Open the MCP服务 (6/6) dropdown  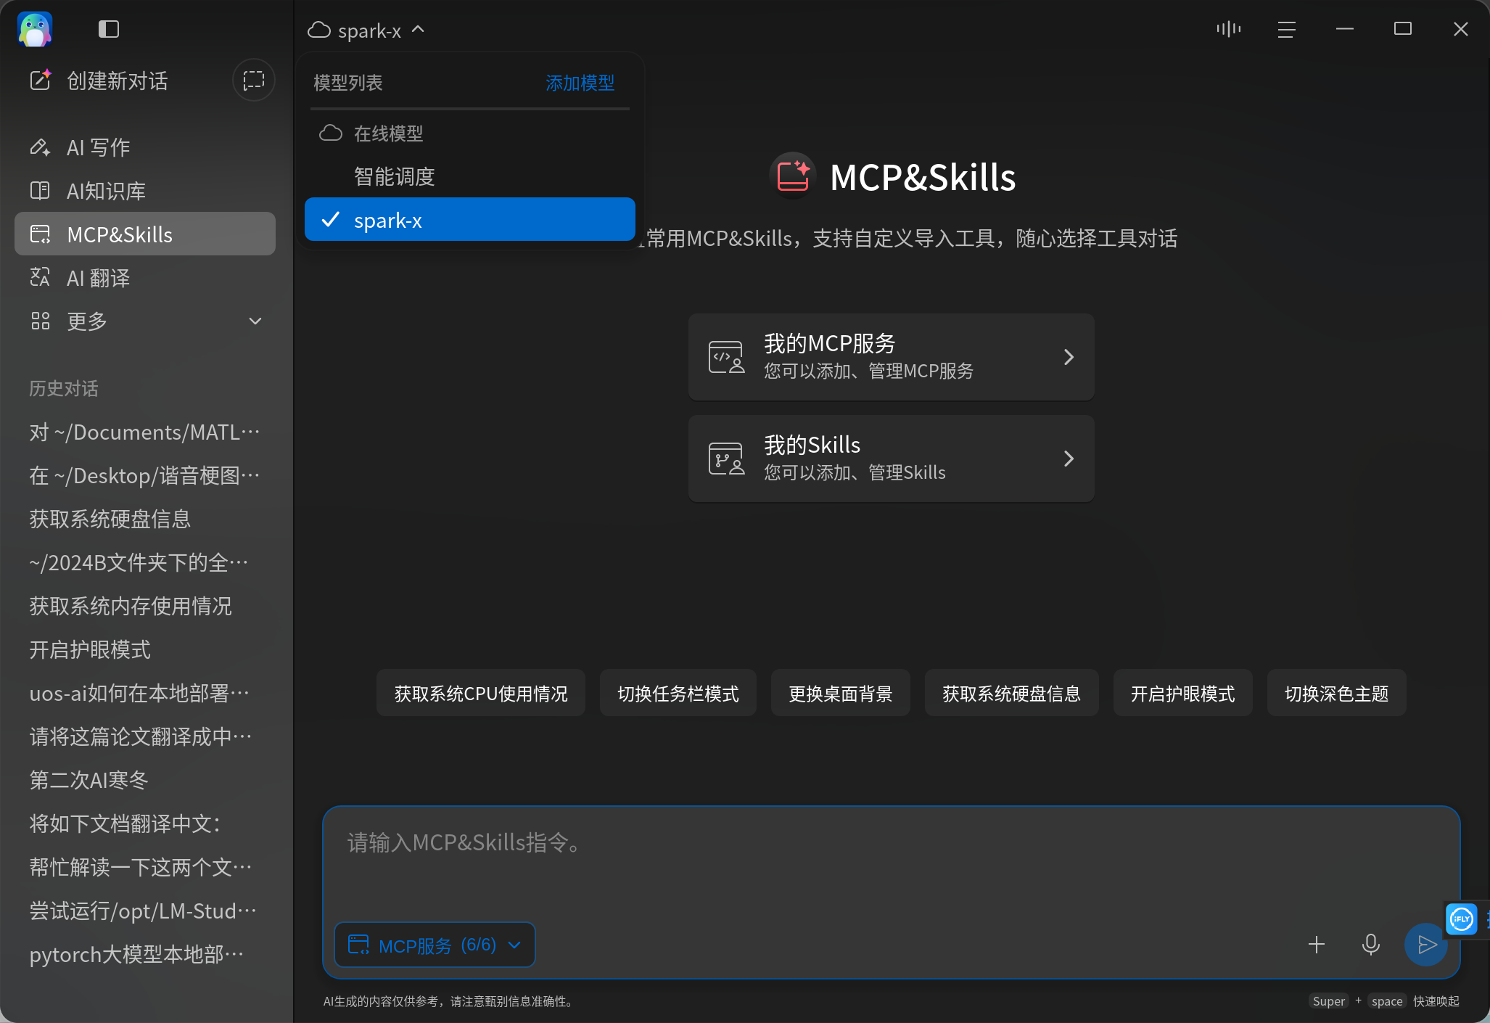[435, 945]
